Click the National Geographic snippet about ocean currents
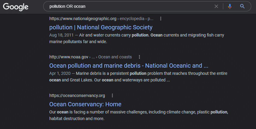Image resolution: width=256 pixels, height=129 pixels. (137, 38)
